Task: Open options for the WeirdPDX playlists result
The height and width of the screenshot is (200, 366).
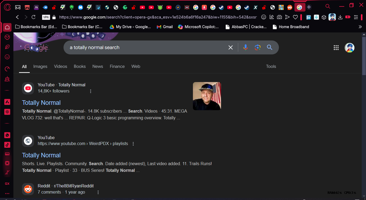Action: [x=133, y=144]
